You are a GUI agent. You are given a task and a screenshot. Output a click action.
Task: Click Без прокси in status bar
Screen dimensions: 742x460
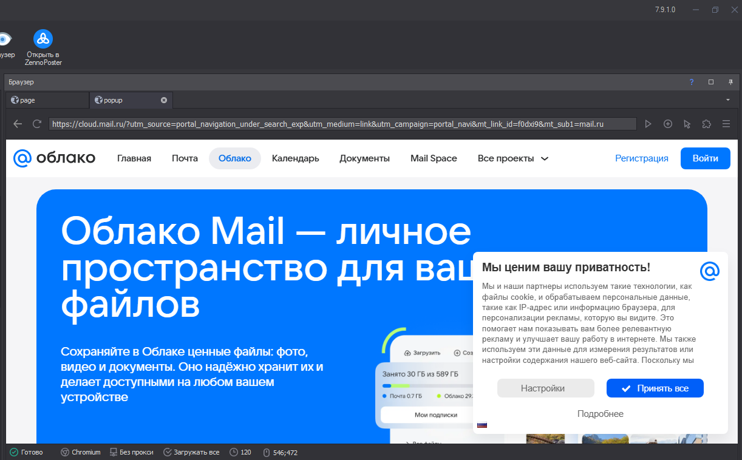(131, 453)
